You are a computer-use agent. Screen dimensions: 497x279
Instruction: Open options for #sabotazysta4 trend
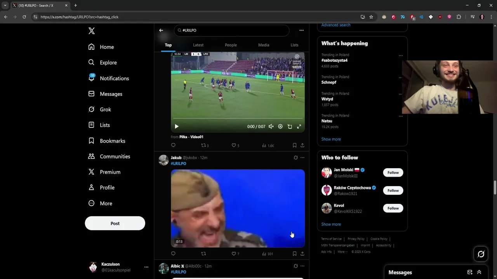pos(400,55)
